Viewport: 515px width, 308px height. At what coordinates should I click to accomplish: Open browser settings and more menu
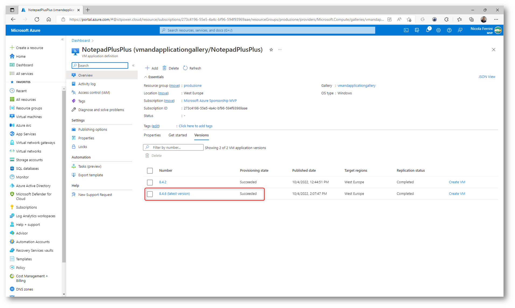496,19
